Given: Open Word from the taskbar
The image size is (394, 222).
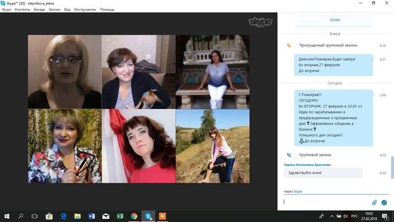Looking at the screenshot, I should pyautogui.click(x=92, y=216).
